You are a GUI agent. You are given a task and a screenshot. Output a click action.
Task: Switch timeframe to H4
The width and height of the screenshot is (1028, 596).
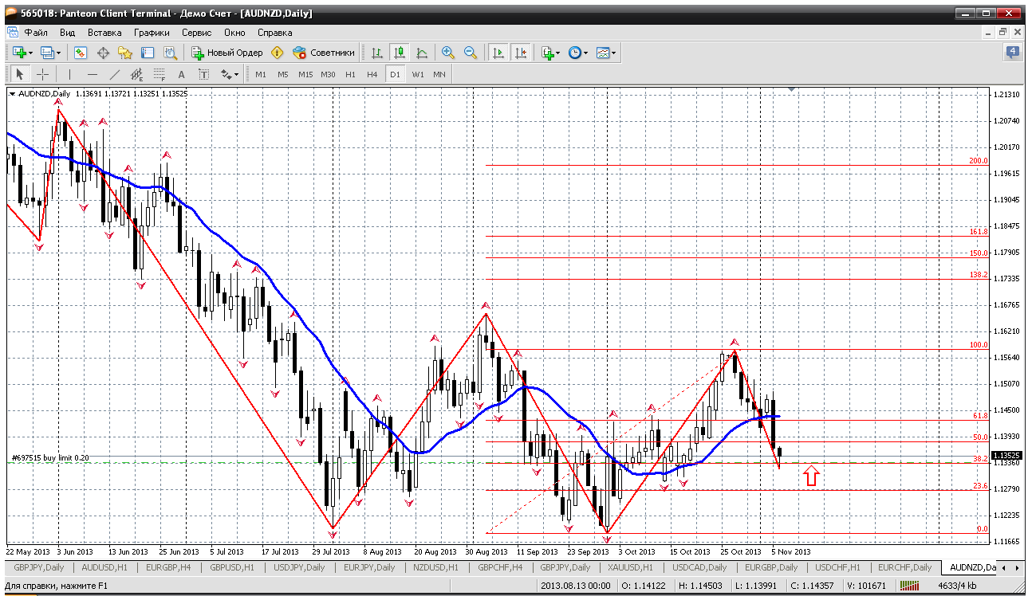coord(372,74)
